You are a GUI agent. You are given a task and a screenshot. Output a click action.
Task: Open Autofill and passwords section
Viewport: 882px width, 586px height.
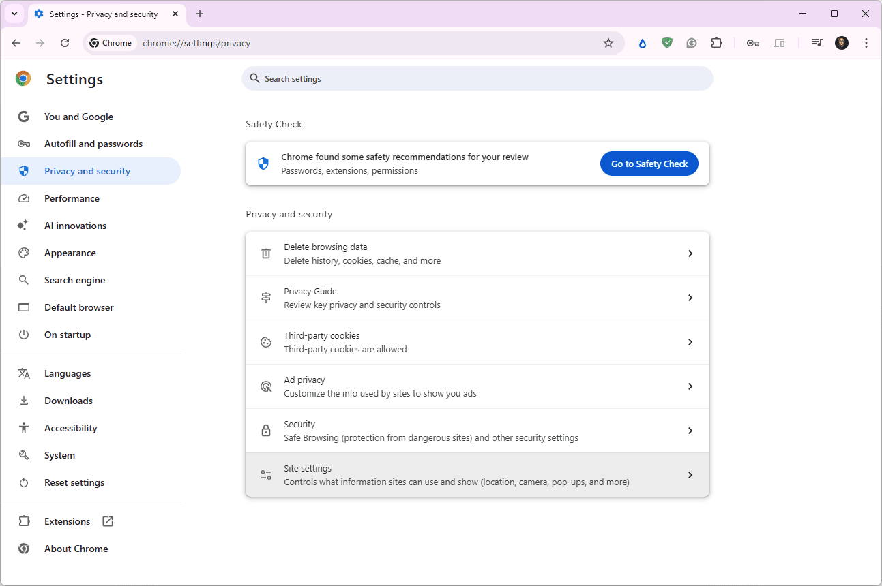coord(93,144)
